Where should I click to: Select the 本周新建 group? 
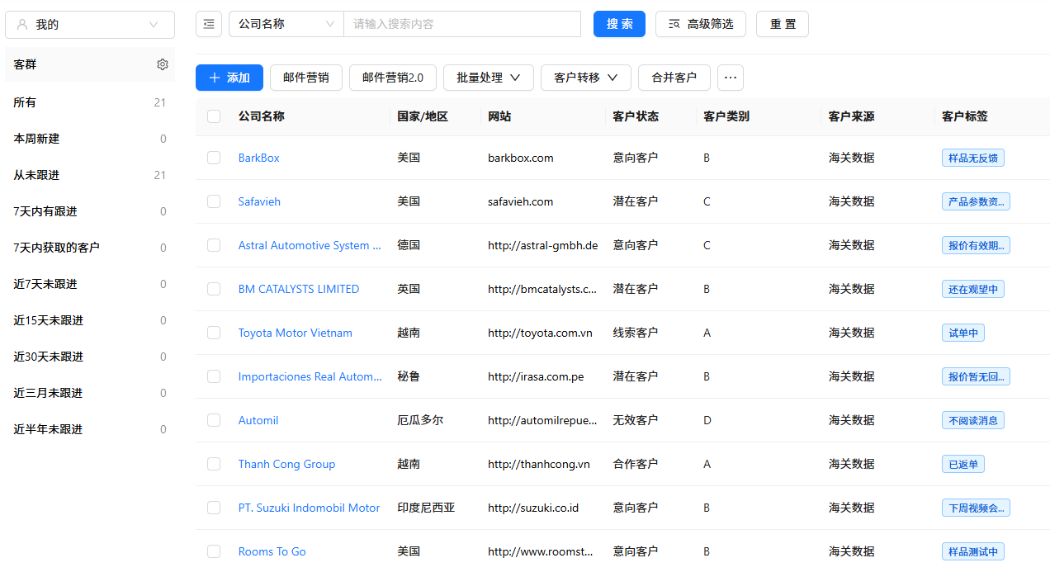[90, 139]
